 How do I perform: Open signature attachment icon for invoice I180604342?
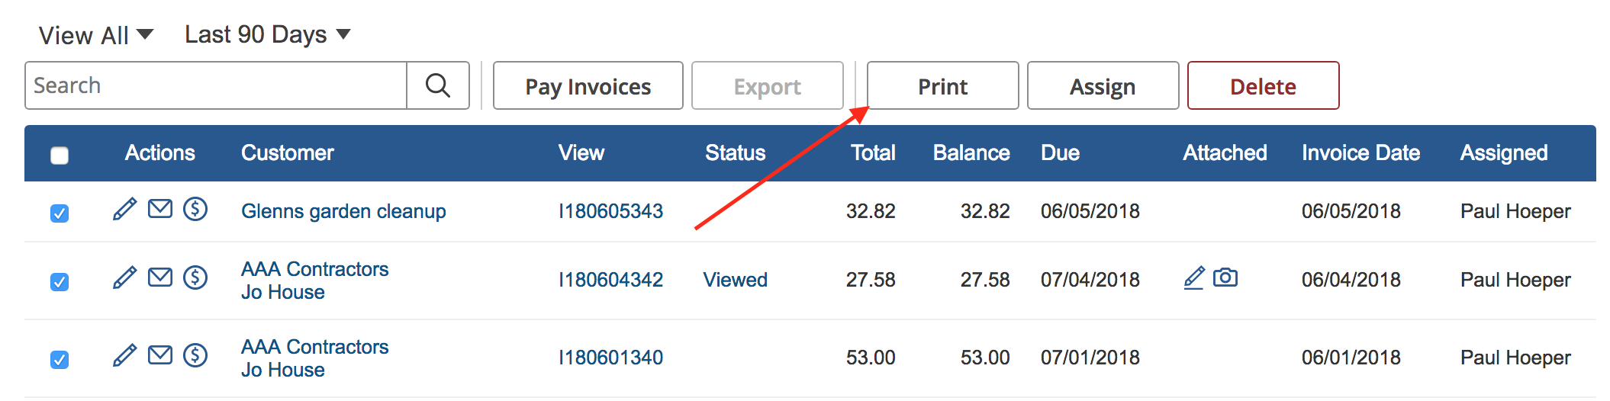coord(1194,277)
